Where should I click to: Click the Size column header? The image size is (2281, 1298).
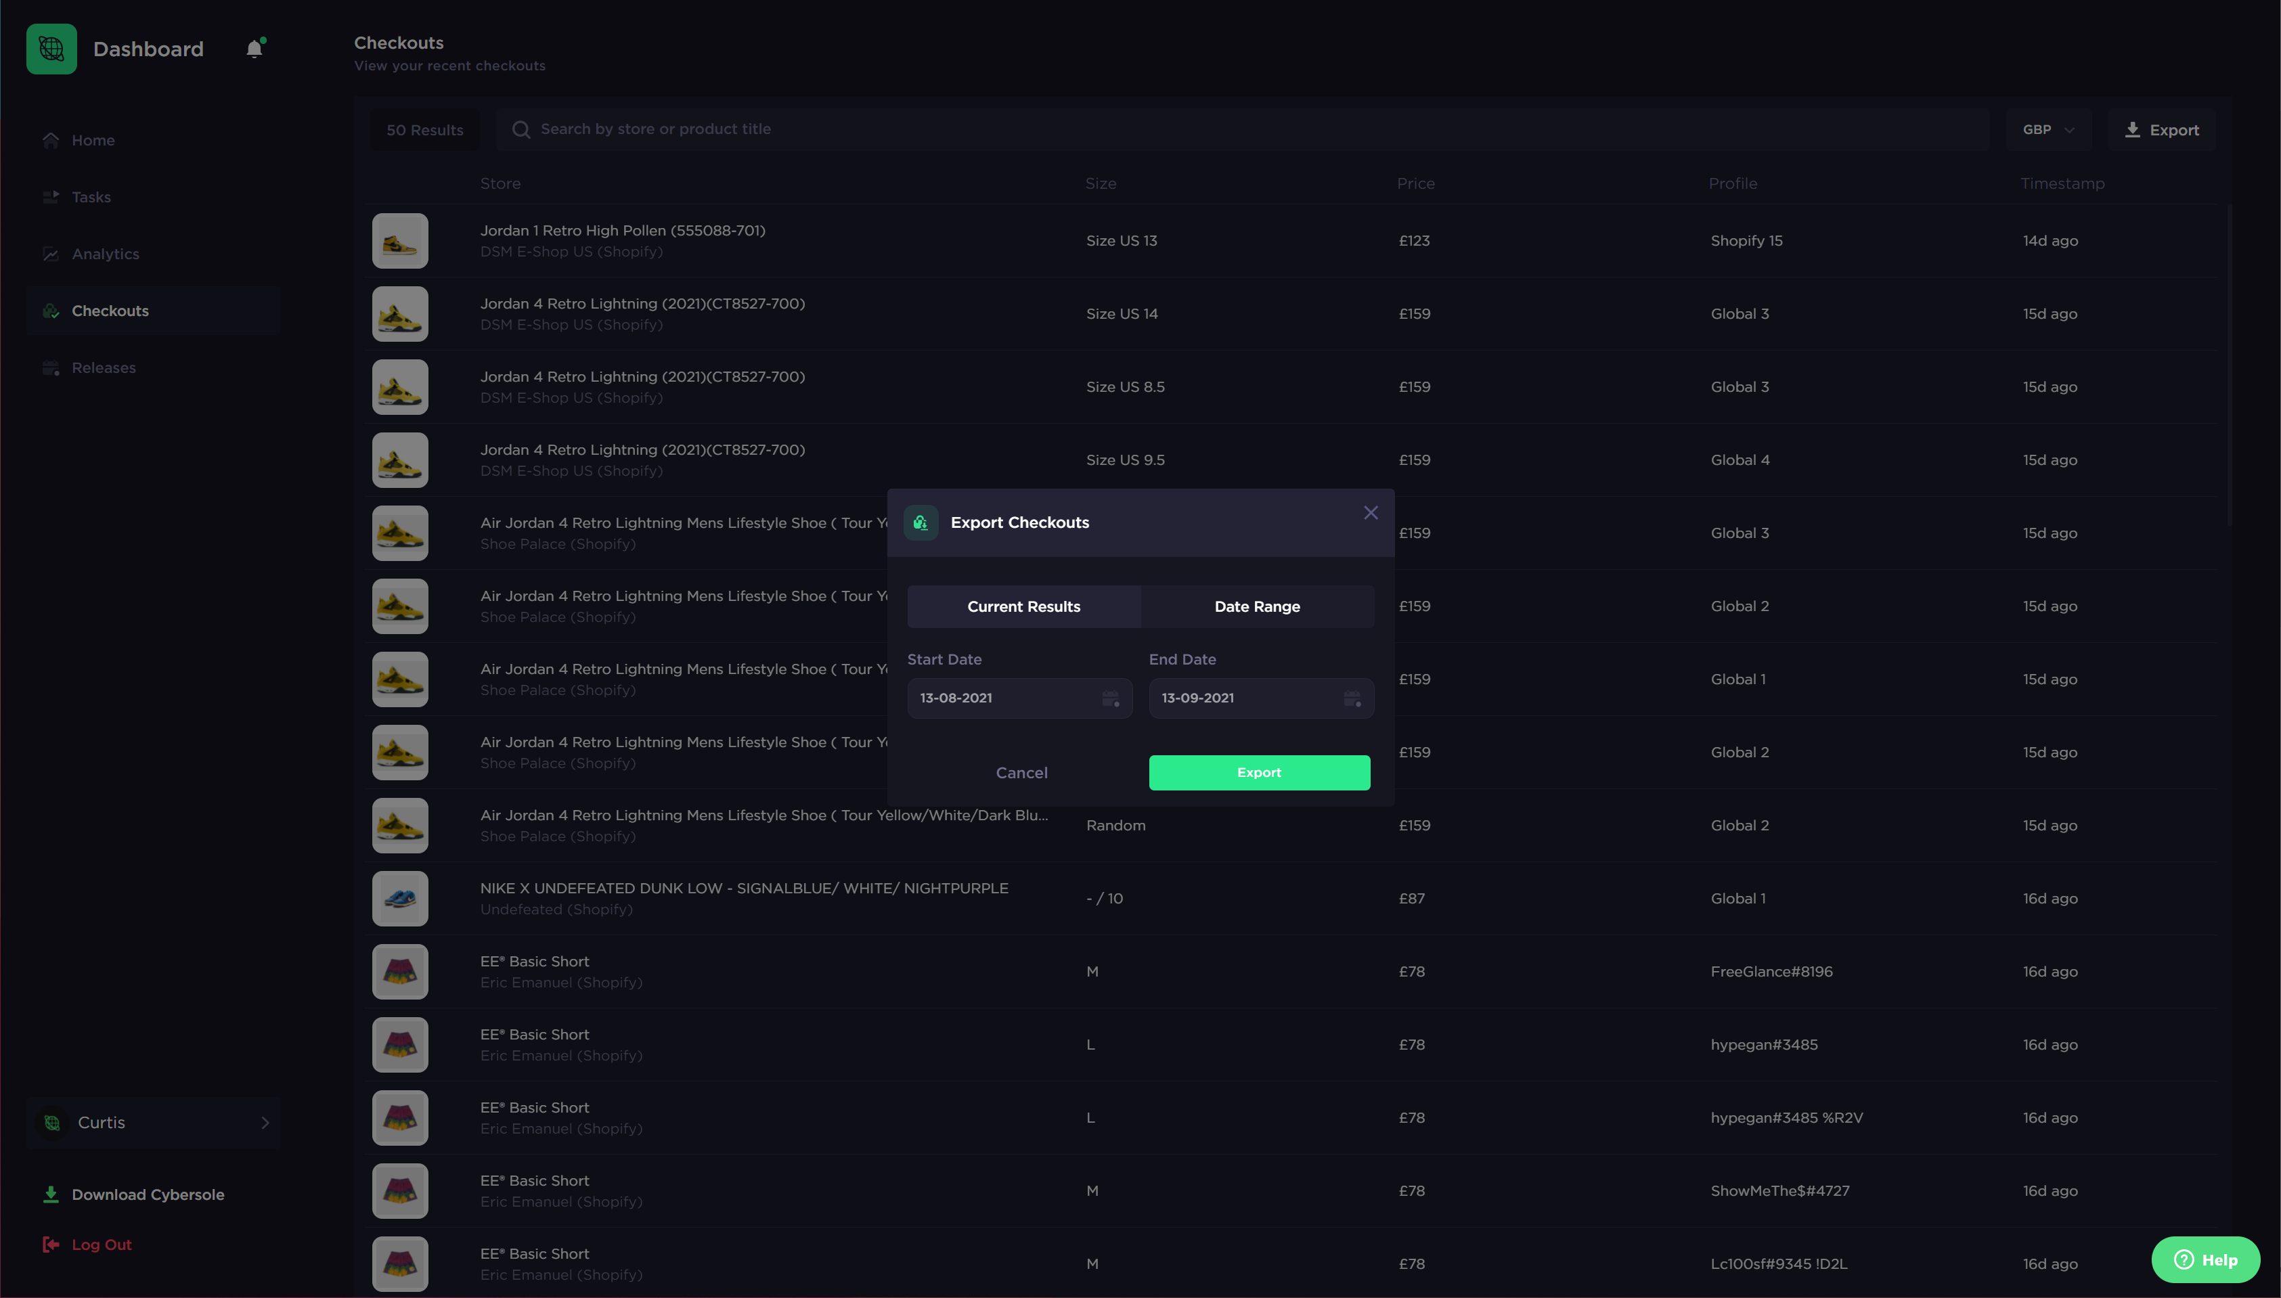[1100, 183]
